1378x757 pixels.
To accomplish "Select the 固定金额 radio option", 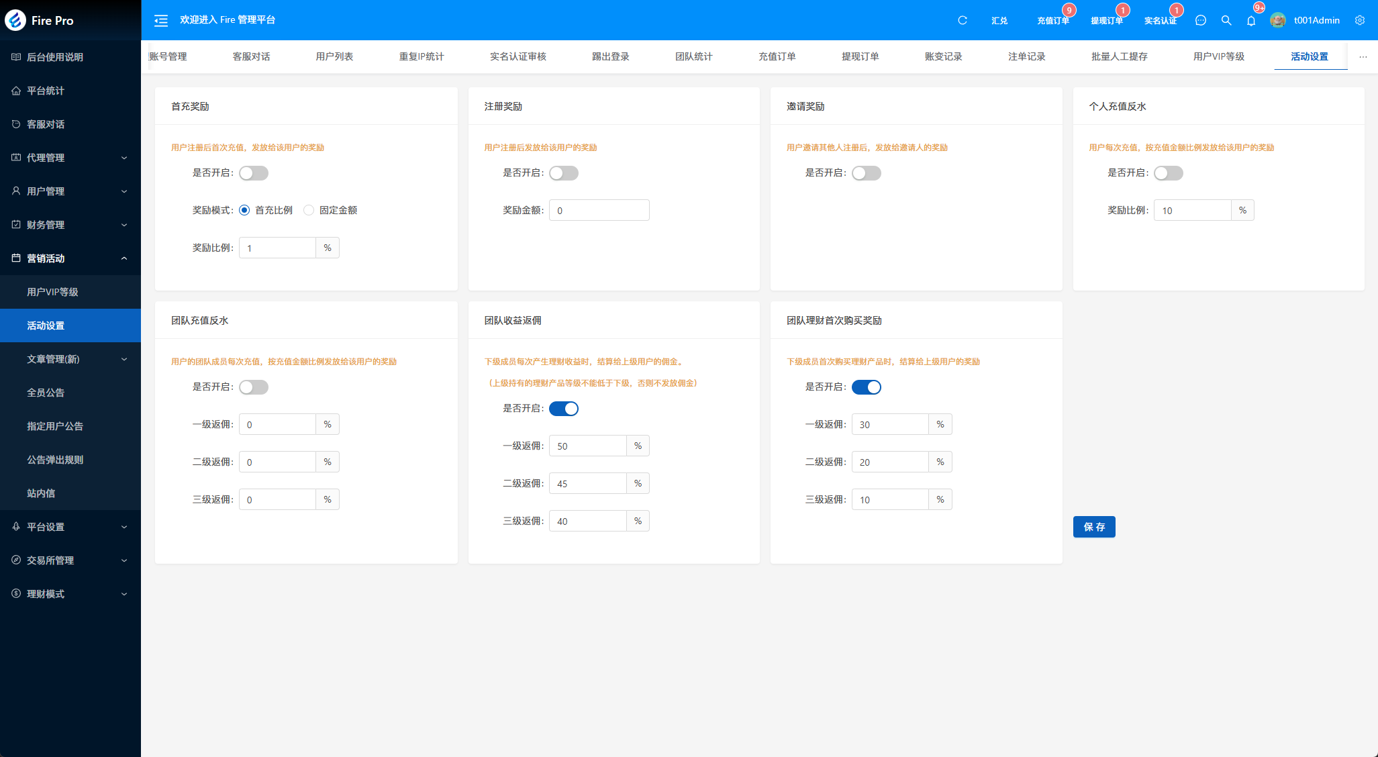I will click(309, 210).
